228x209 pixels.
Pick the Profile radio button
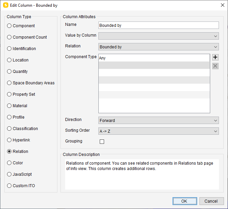click(x=9, y=117)
